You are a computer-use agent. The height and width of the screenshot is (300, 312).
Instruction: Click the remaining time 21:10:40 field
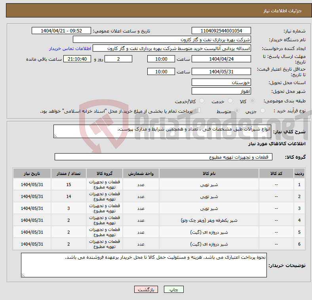pyautogui.click(x=77, y=59)
